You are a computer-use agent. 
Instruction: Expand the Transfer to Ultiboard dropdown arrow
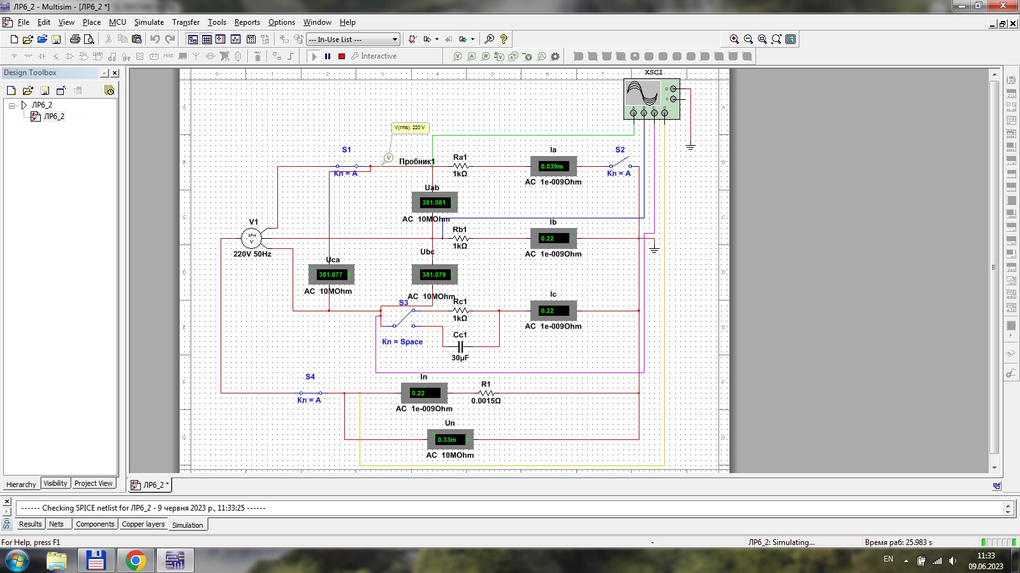point(437,39)
